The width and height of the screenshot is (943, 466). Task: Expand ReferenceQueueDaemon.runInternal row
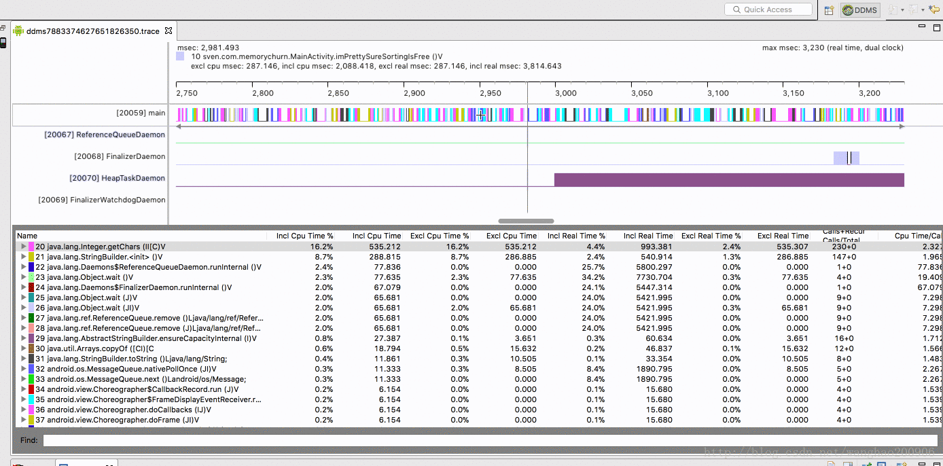click(23, 267)
